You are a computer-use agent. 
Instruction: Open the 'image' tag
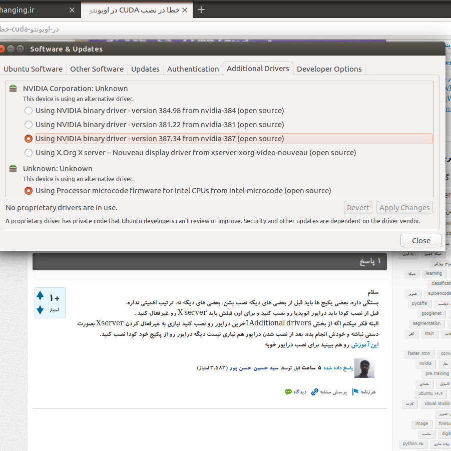[421, 423]
